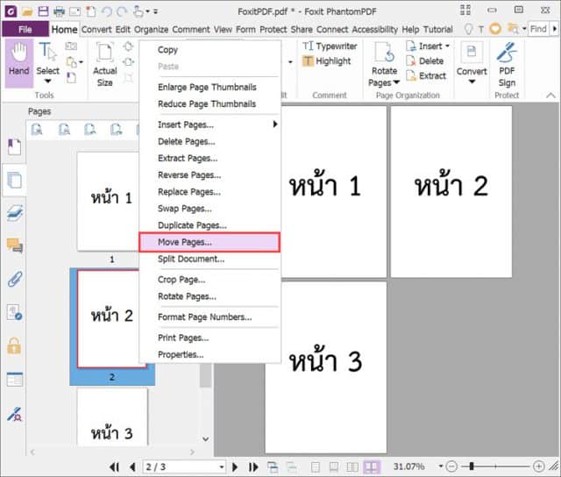Open the Attachments paperclip panel
Image resolution: width=561 pixels, height=477 pixels.
tap(14, 280)
